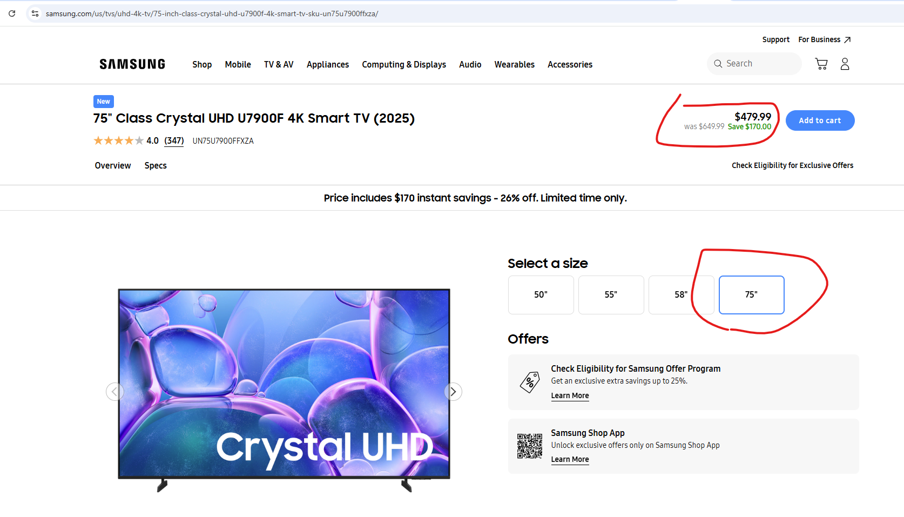Open site information icon in address bar

point(35,14)
